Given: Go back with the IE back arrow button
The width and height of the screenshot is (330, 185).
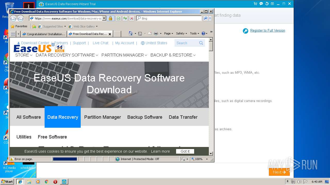Looking at the screenshot, I should (13, 18).
